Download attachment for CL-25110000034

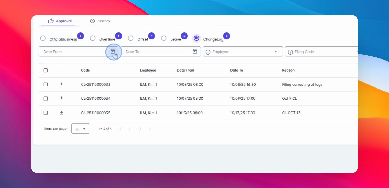(61, 98)
